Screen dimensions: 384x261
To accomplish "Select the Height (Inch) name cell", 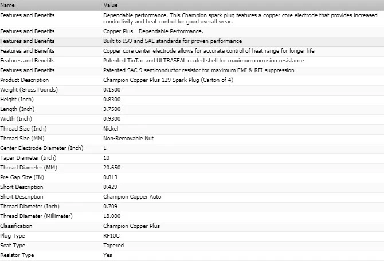I will pyautogui.click(x=17, y=100).
